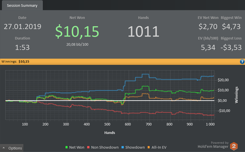Click the Biggest Win $4,73 value

tap(231, 27)
